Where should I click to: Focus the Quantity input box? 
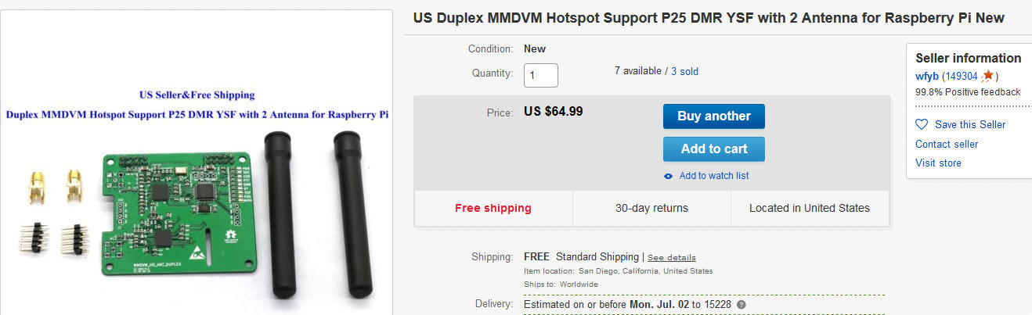pyautogui.click(x=541, y=75)
